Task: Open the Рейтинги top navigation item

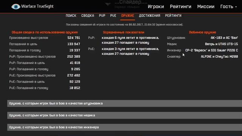Action: (181, 6)
